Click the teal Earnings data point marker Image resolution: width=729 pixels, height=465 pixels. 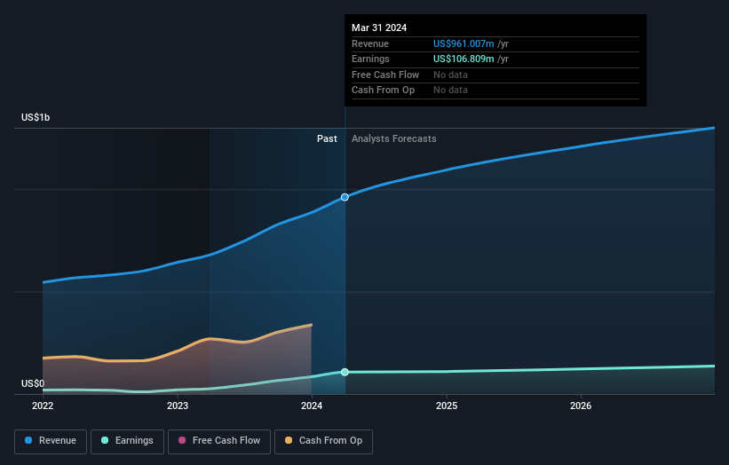[x=345, y=372]
